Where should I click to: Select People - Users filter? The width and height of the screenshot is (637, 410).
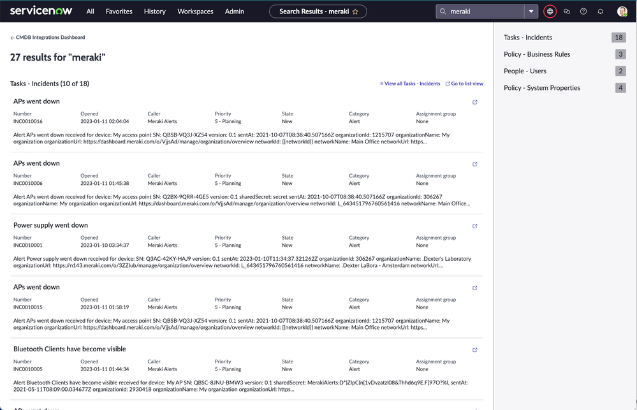click(x=564, y=71)
